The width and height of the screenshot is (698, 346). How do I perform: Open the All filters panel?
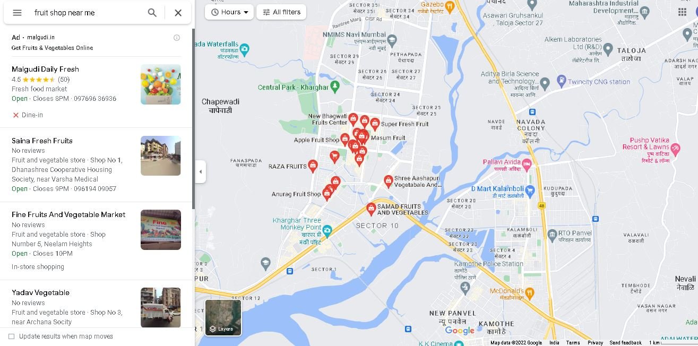(x=281, y=12)
